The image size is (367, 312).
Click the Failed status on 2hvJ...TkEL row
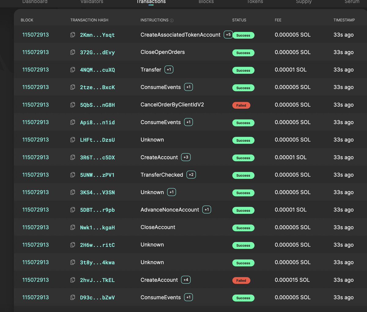241,281
